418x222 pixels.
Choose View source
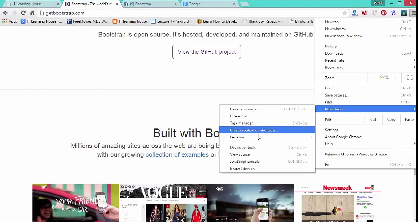267,154
